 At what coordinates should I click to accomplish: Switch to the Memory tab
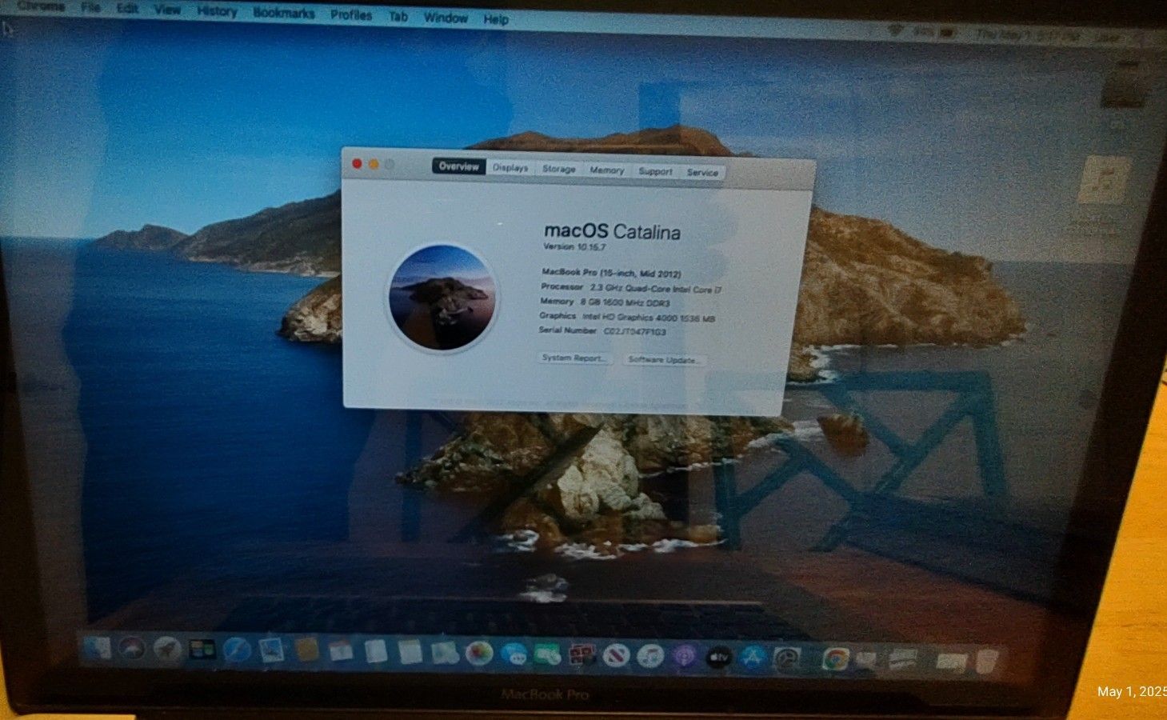pos(607,170)
